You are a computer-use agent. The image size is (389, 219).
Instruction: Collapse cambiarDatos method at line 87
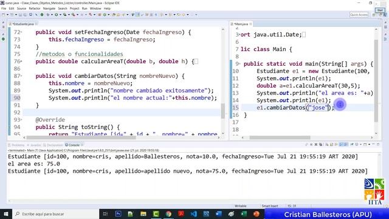click(x=22, y=76)
